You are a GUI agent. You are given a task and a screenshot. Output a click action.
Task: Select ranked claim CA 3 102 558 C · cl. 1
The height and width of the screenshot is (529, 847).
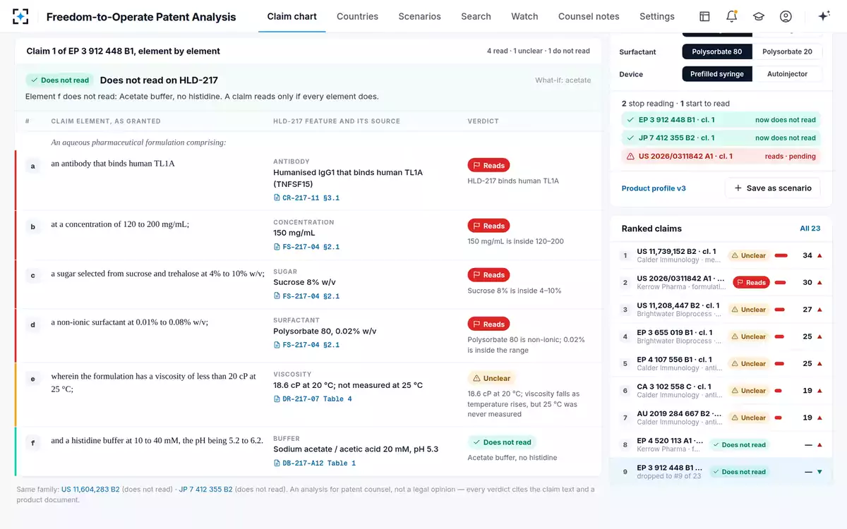[x=720, y=391]
